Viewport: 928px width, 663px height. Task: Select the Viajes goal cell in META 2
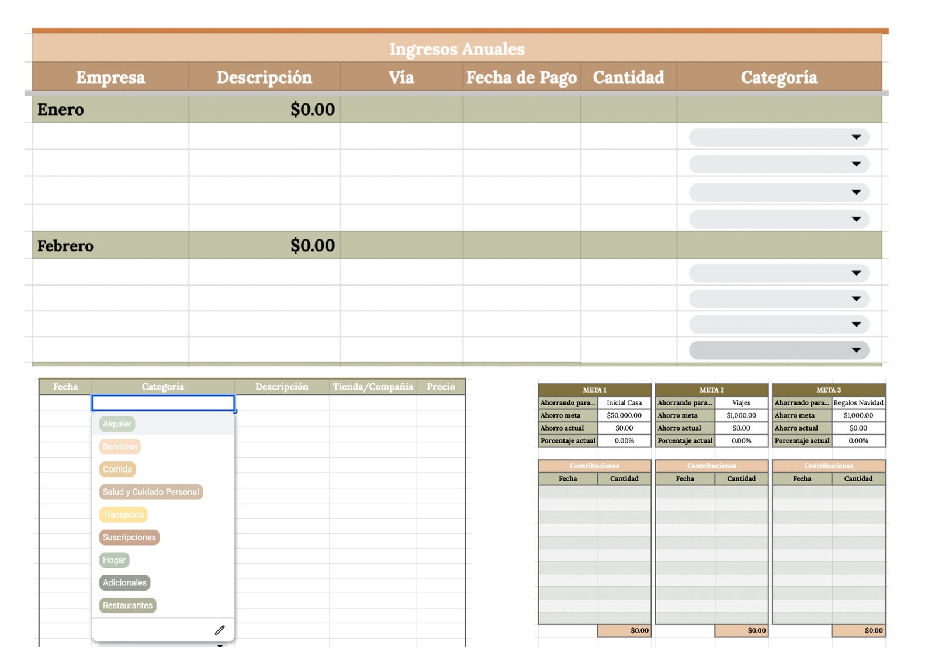click(741, 403)
